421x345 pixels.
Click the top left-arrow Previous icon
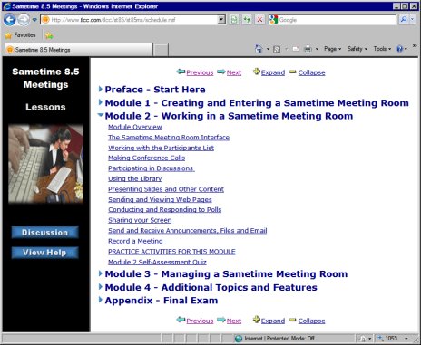coord(181,72)
